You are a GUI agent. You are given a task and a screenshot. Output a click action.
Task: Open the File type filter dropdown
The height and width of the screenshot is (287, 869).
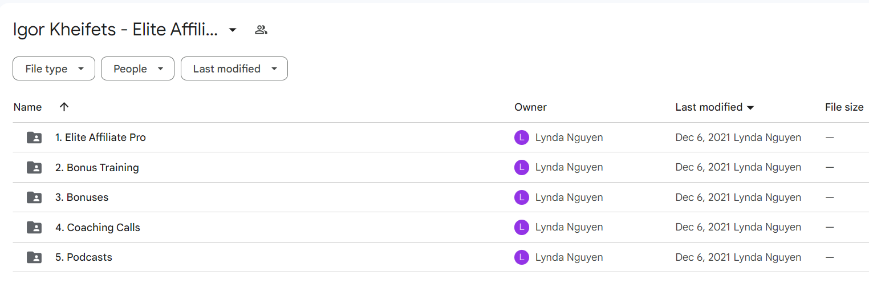(54, 68)
